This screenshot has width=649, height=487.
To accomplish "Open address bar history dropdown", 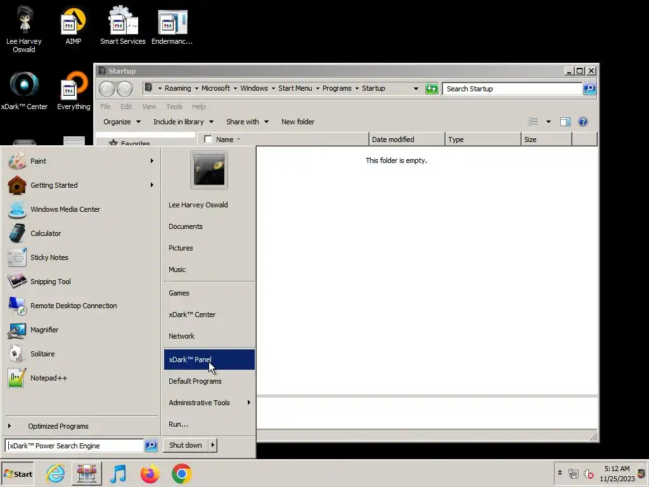I will click(x=416, y=89).
